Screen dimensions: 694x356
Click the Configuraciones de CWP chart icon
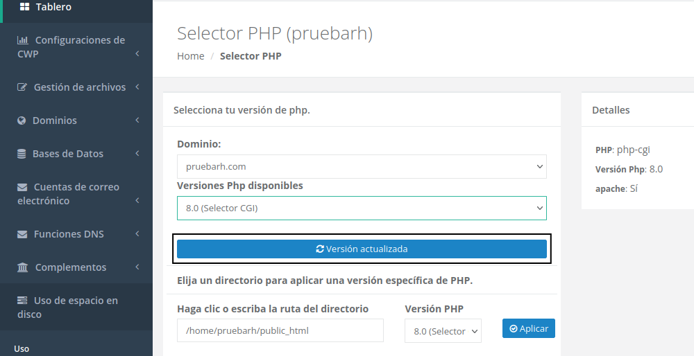pos(23,40)
